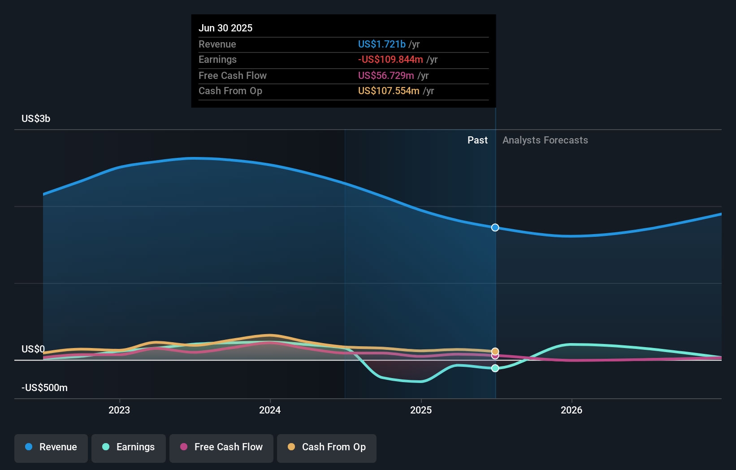
Task: Click the pink Free Cash Flow legend dot
Action: point(184,447)
